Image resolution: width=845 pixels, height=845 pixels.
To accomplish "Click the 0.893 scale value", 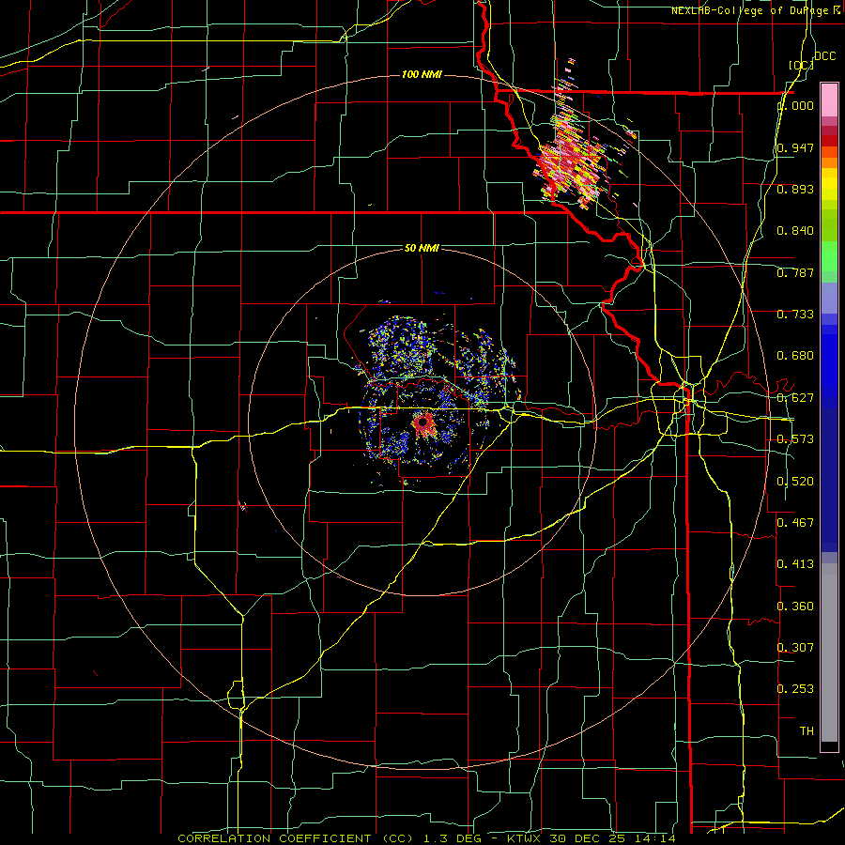I will [x=795, y=189].
